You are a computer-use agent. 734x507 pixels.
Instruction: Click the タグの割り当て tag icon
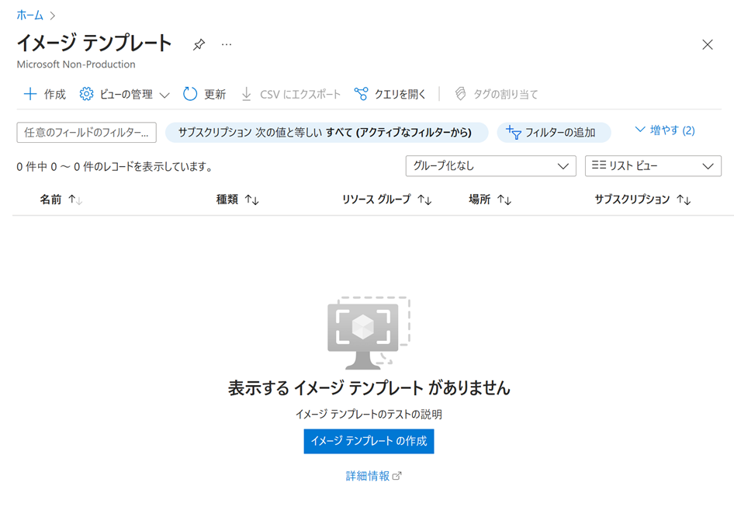pos(460,94)
